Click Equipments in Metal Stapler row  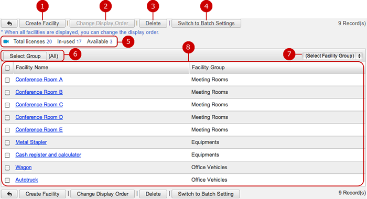(x=206, y=142)
